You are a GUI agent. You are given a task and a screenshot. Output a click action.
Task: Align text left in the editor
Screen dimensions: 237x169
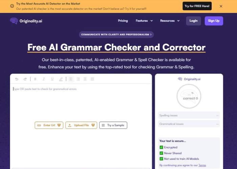point(71,79)
